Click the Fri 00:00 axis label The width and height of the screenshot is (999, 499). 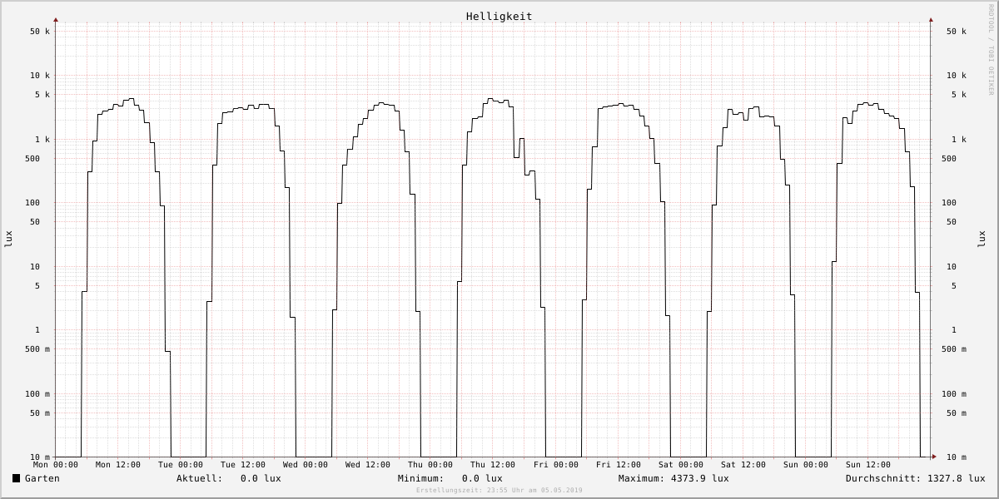coord(556,465)
